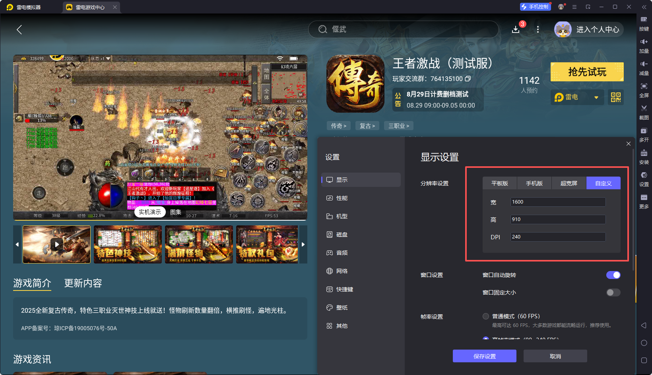Click the 实机演示 label on preview
Image resolution: width=652 pixels, height=375 pixels.
click(x=150, y=212)
